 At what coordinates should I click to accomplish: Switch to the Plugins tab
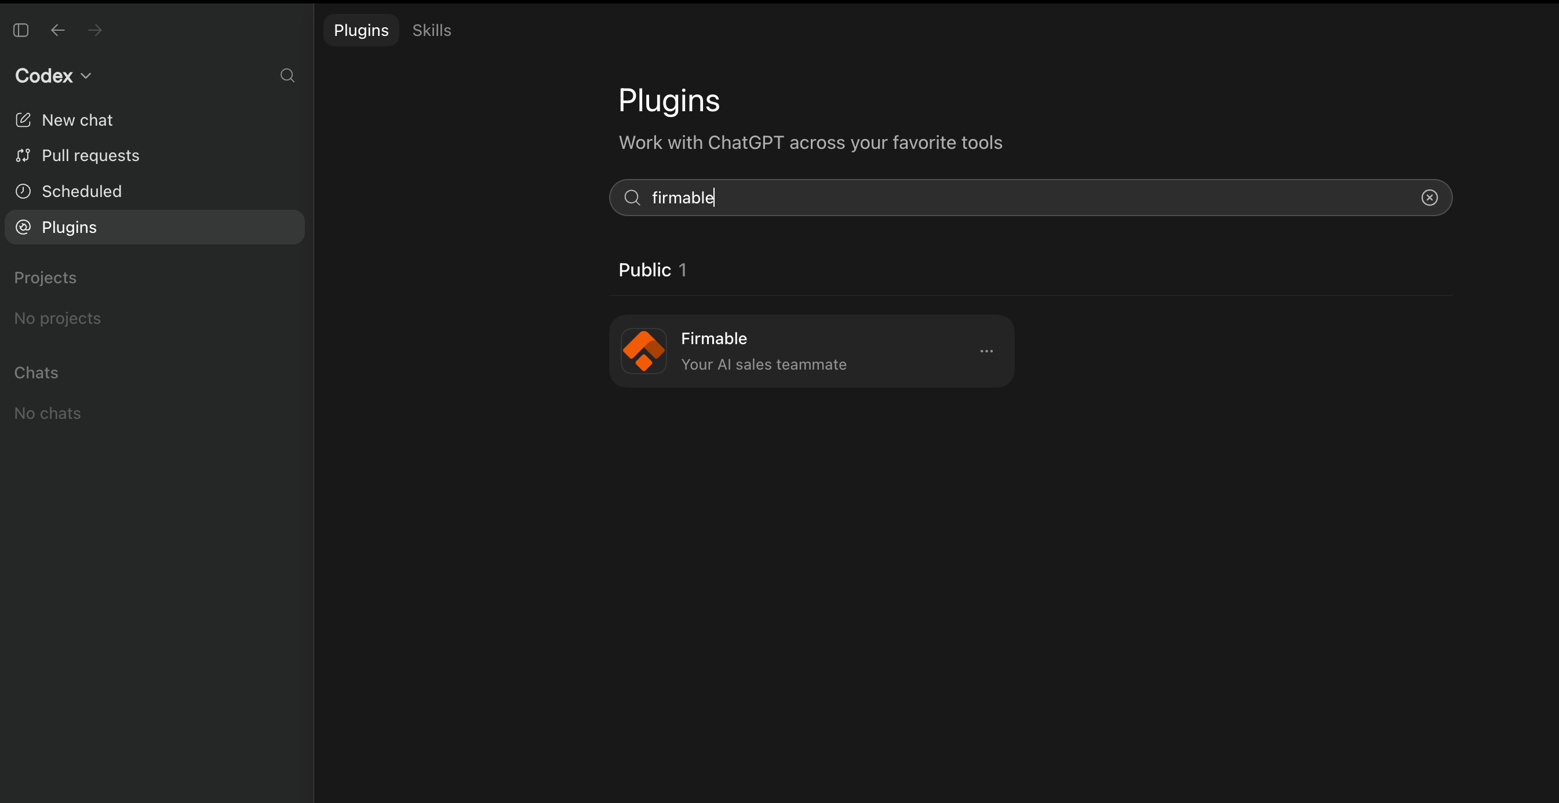pyautogui.click(x=361, y=30)
